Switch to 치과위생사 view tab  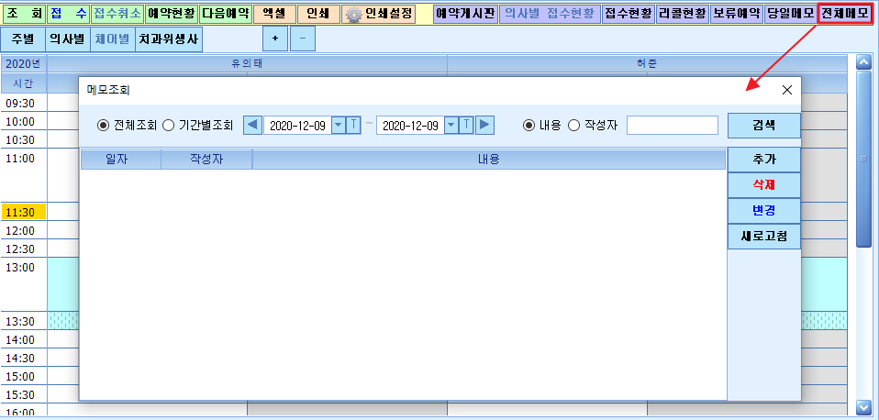coord(169,39)
